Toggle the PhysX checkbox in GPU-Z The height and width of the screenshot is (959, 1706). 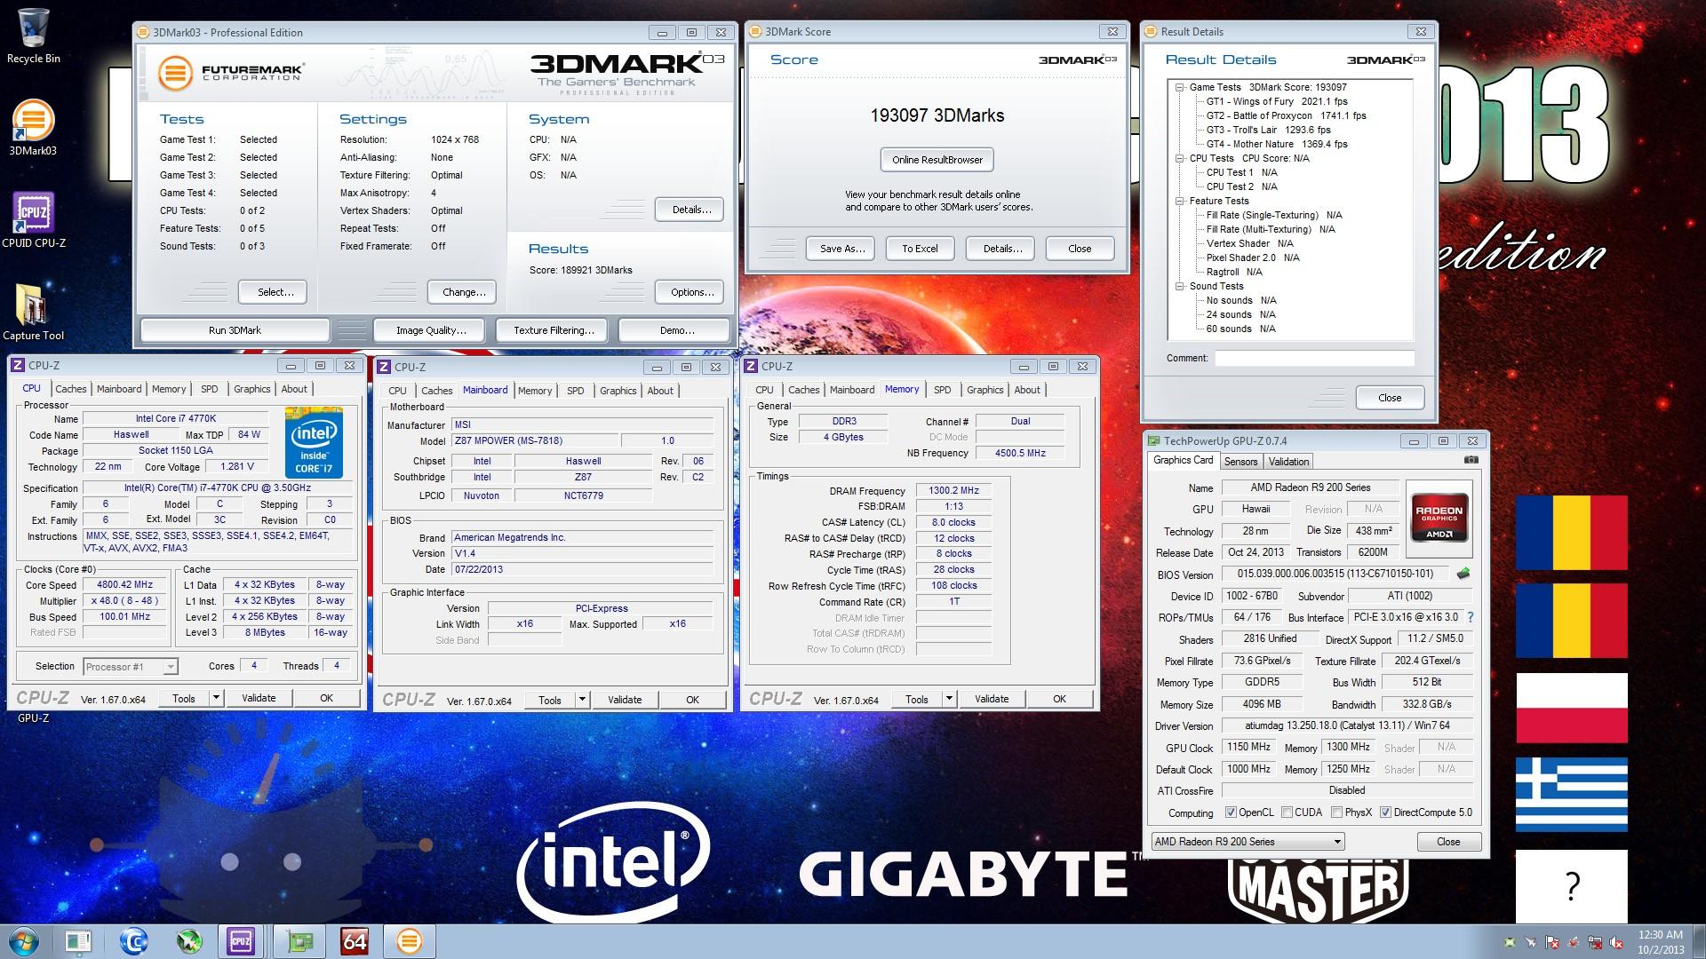pos(1336,812)
